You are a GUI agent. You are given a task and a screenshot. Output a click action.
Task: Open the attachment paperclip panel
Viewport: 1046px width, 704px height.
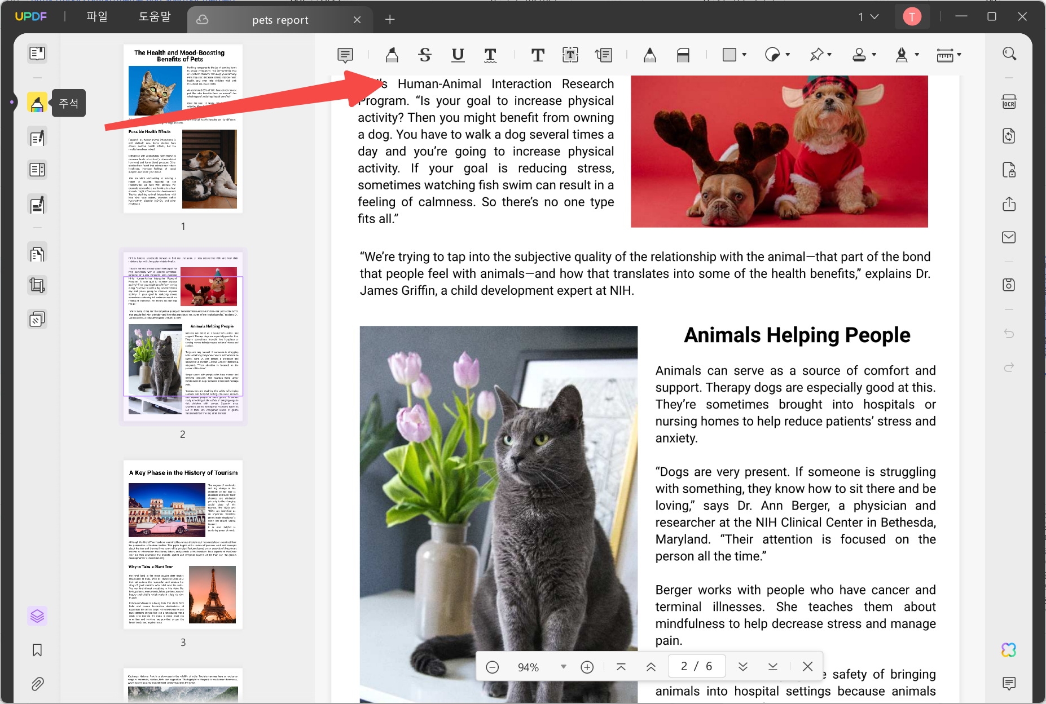pyautogui.click(x=37, y=684)
